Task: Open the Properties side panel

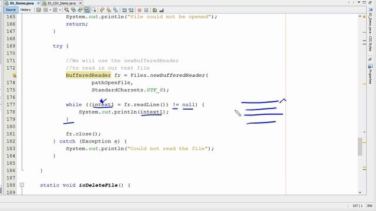Action: [371, 74]
